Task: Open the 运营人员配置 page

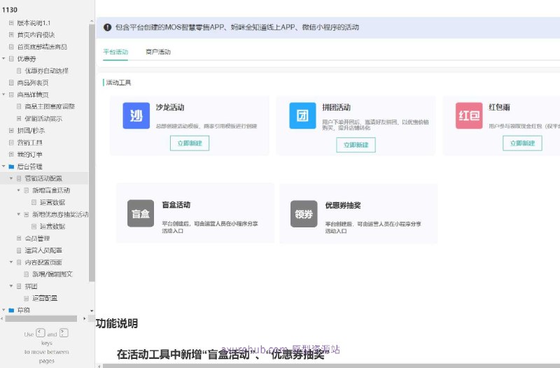Action: pyautogui.click(x=43, y=250)
